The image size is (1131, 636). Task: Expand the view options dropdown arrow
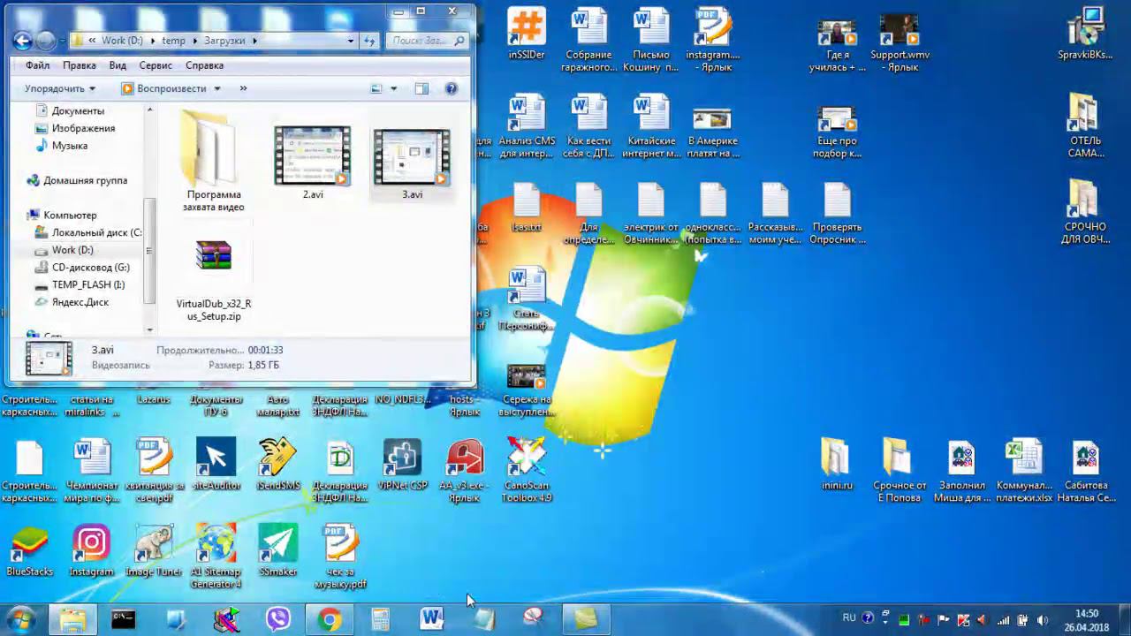click(394, 88)
